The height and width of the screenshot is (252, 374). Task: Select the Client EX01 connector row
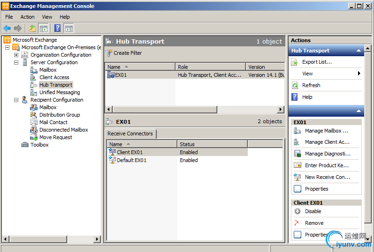[177, 152]
